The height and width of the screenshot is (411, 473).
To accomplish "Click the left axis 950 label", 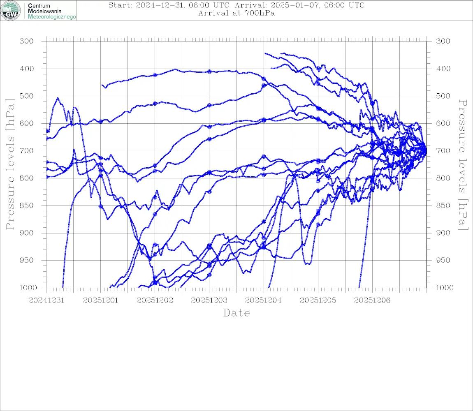I will click(x=27, y=260).
